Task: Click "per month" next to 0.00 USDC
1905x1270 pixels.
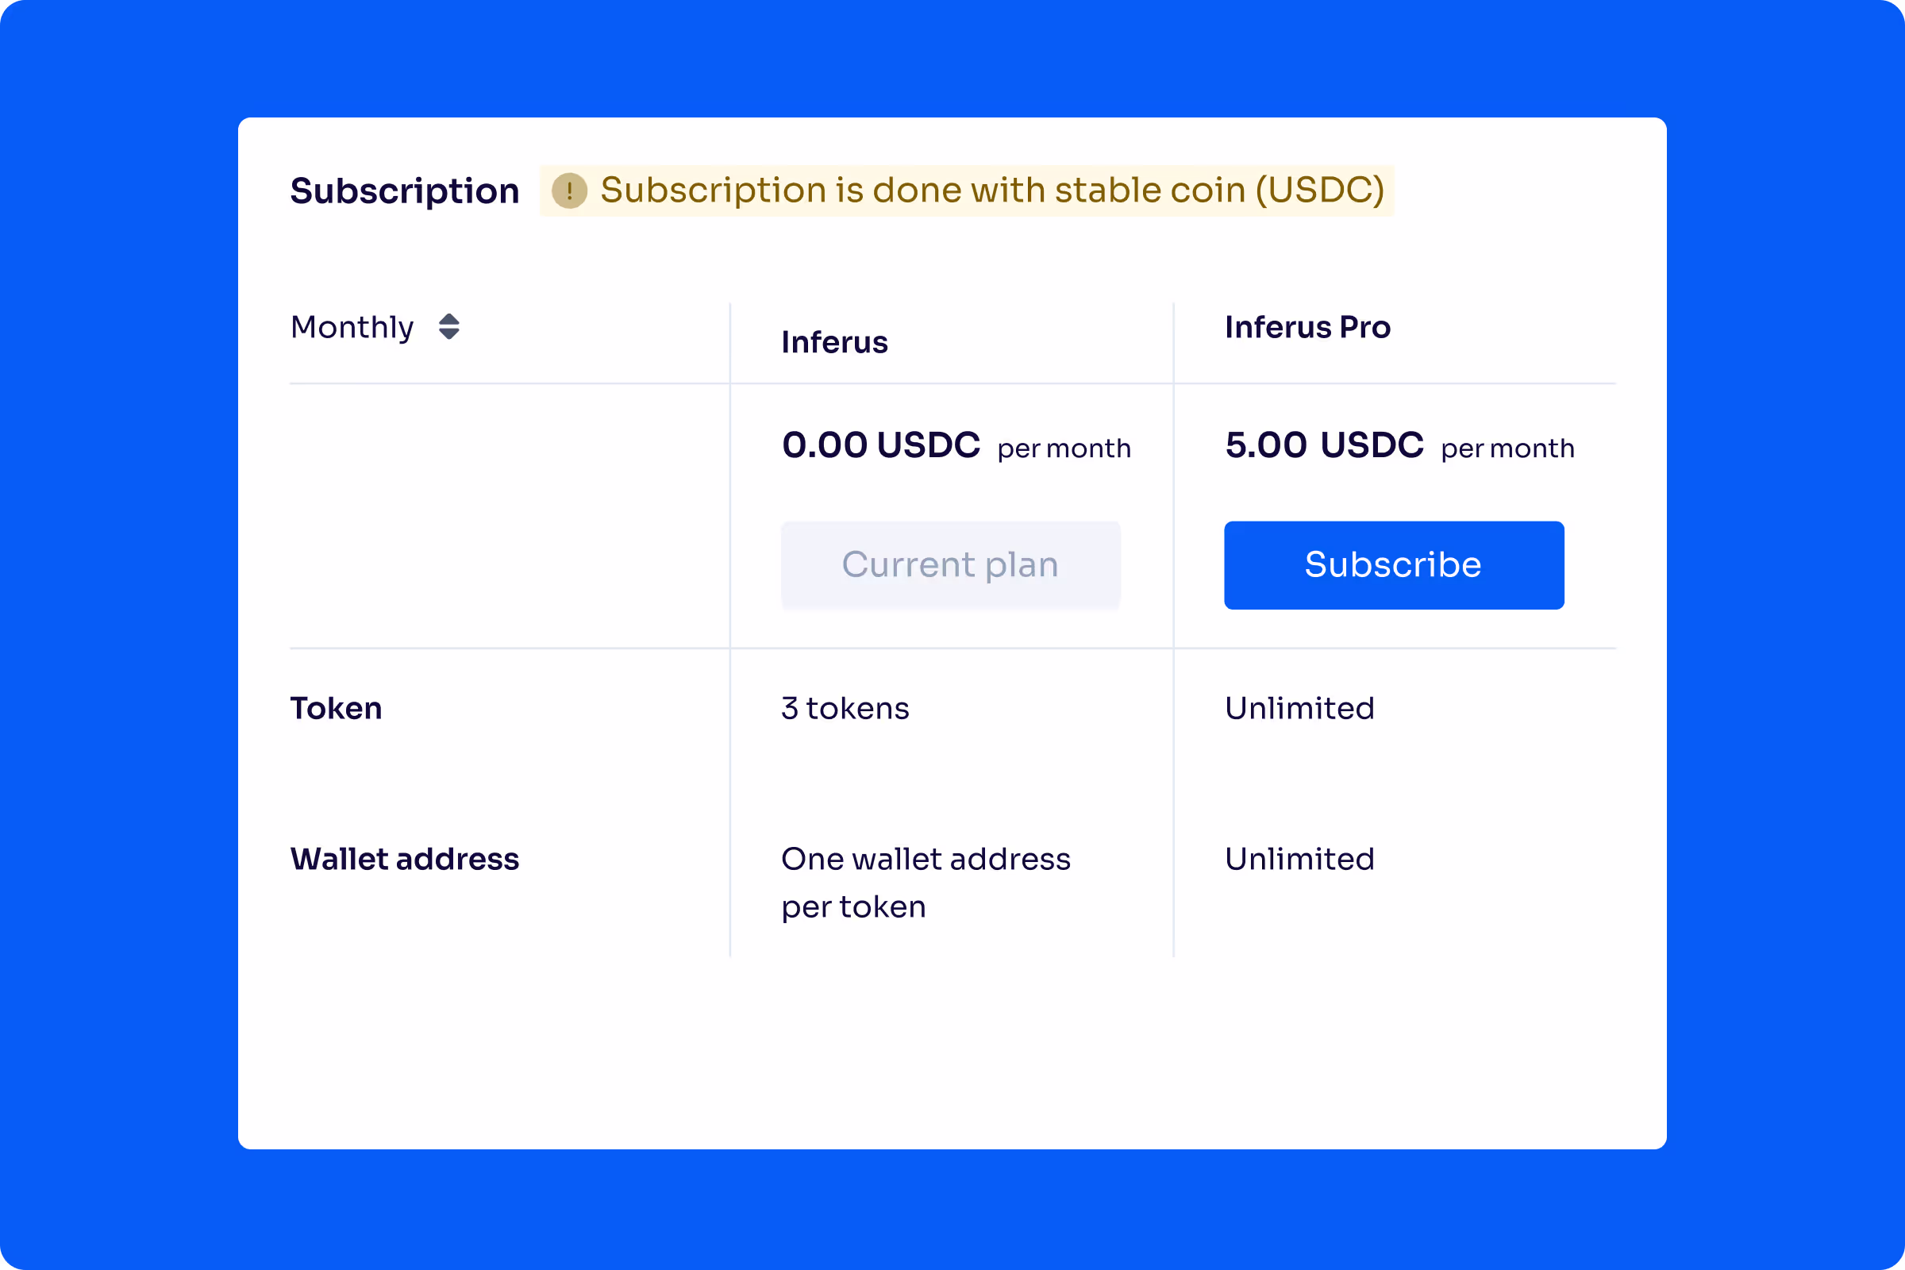Action: (1064, 448)
